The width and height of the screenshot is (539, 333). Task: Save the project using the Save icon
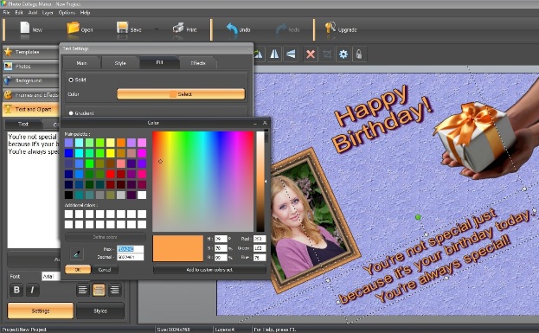click(x=122, y=28)
